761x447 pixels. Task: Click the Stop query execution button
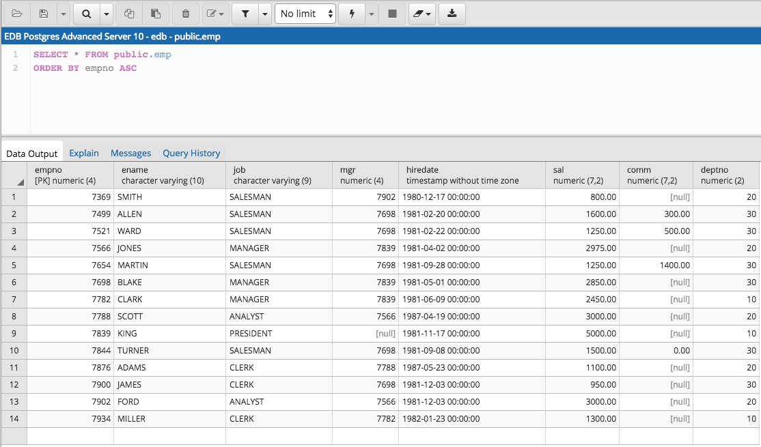coord(392,14)
